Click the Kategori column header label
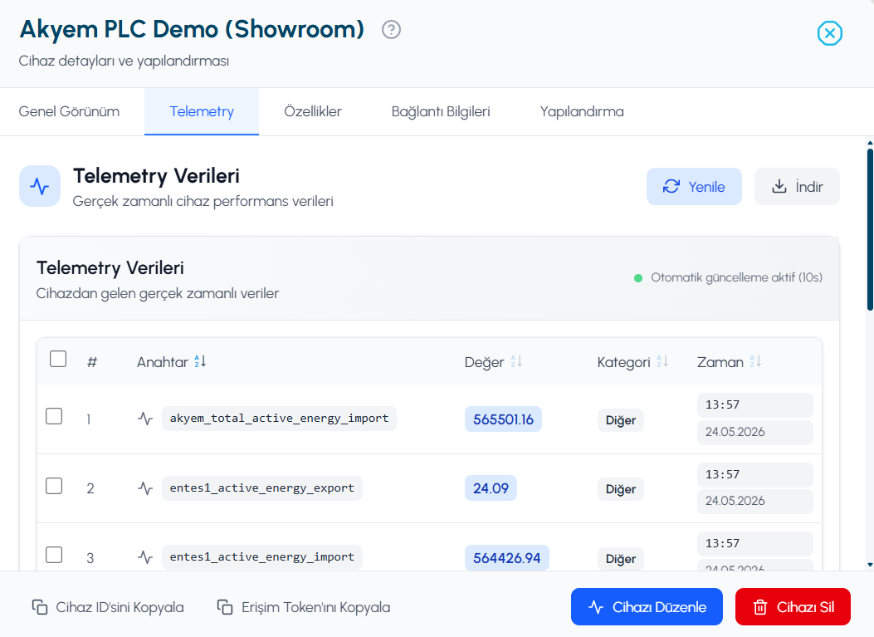874x637 pixels. [623, 363]
